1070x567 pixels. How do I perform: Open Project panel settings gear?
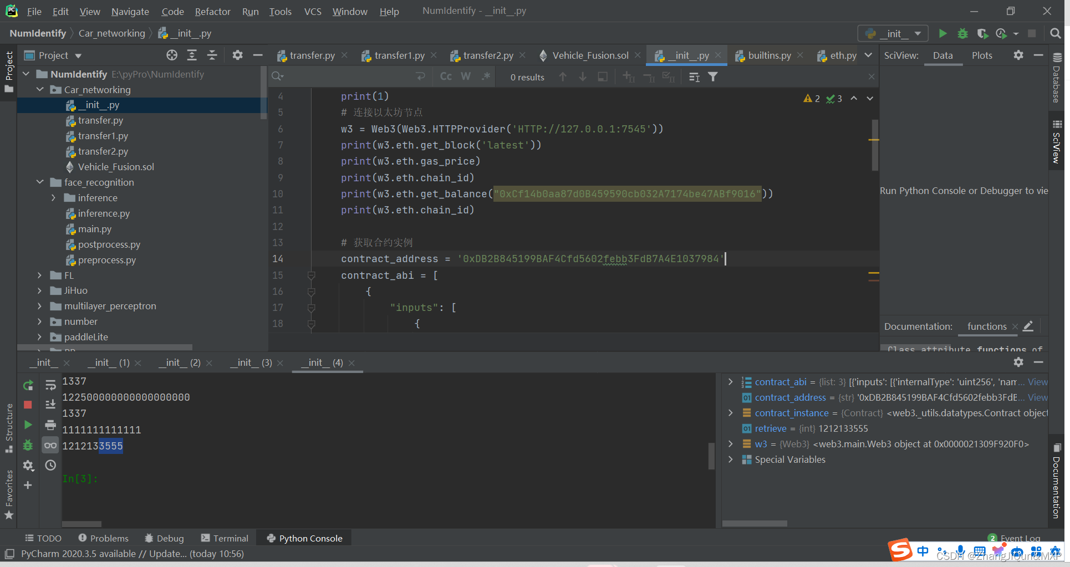(237, 55)
